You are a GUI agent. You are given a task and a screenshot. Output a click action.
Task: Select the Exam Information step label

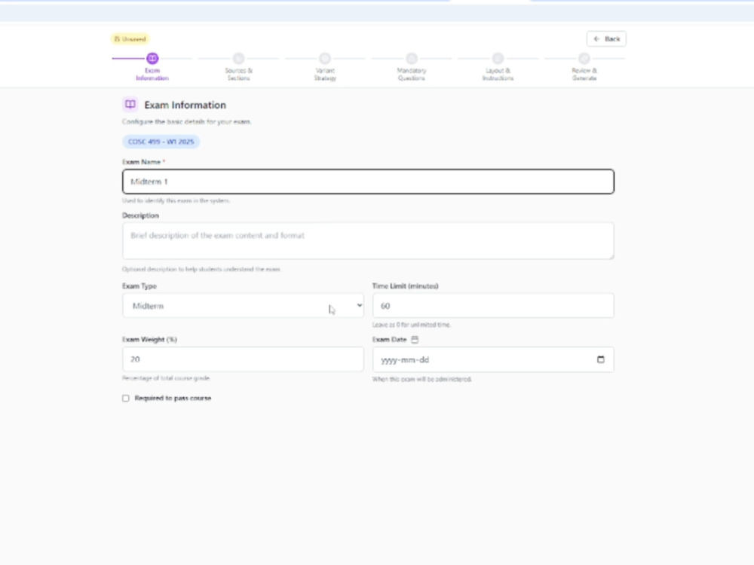(x=152, y=74)
